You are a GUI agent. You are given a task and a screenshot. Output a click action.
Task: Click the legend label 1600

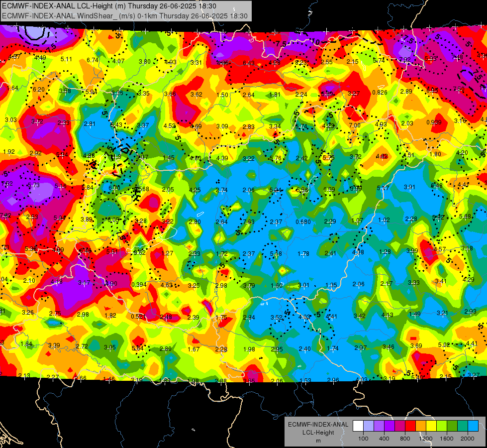447,439
